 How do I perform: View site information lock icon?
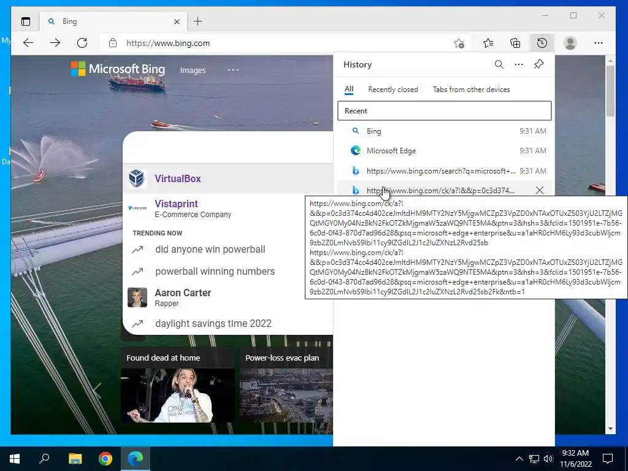click(113, 43)
